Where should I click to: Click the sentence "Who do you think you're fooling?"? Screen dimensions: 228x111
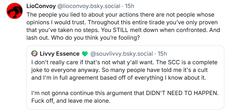click(96, 38)
